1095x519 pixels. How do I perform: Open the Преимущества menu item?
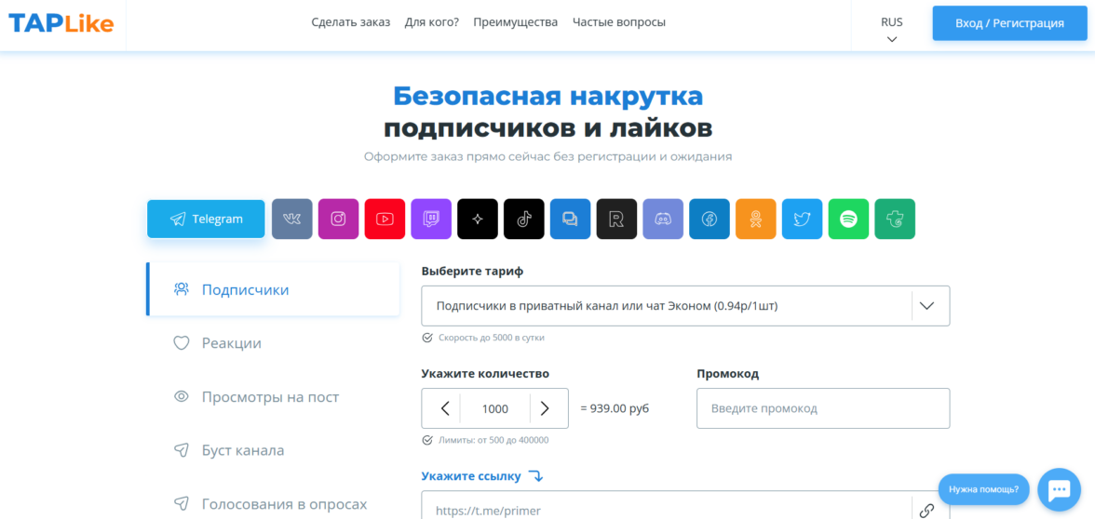pyautogui.click(x=516, y=22)
